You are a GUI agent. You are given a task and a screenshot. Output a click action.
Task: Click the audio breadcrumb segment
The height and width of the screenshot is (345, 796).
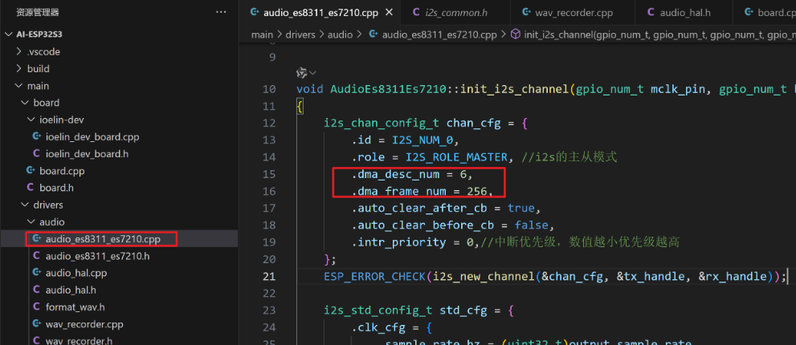[x=340, y=34]
